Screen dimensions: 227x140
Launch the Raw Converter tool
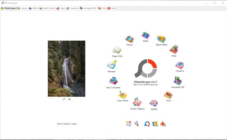(x=113, y=81)
